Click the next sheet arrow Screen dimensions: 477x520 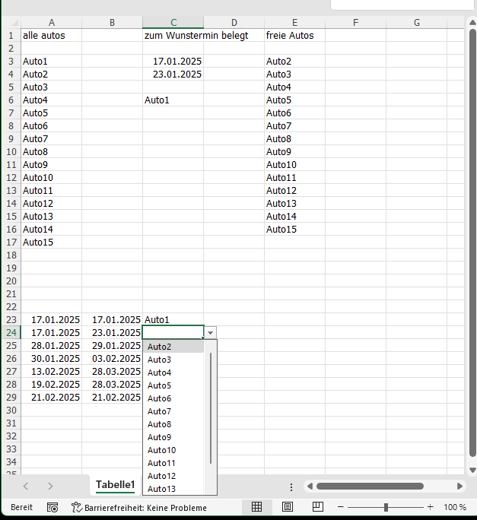50,487
